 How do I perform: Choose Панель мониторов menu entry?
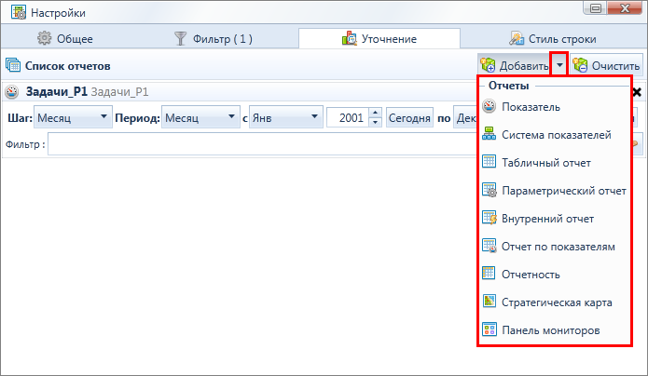(554, 330)
